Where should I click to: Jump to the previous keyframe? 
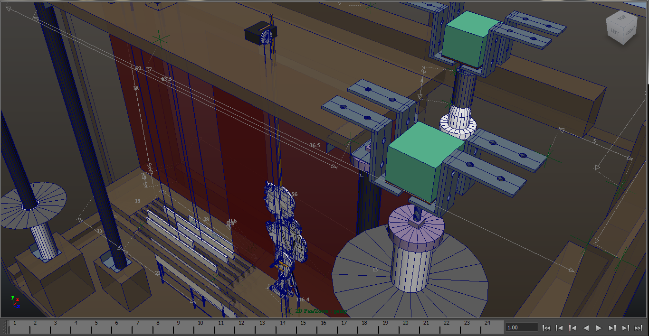coord(573,327)
